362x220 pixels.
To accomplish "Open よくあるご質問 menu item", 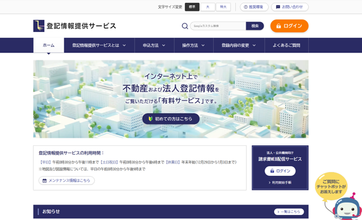I will tap(286, 45).
